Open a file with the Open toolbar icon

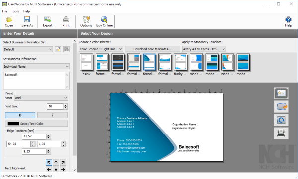tap(9, 22)
